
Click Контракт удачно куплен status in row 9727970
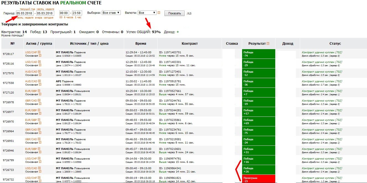coord(322,71)
